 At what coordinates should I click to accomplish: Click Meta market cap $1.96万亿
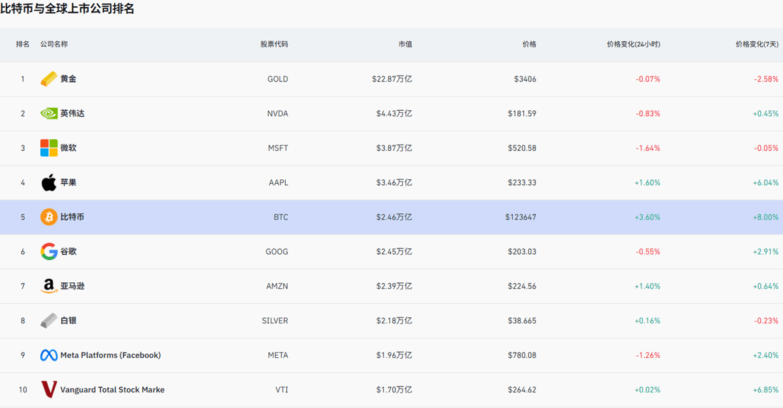pos(394,355)
